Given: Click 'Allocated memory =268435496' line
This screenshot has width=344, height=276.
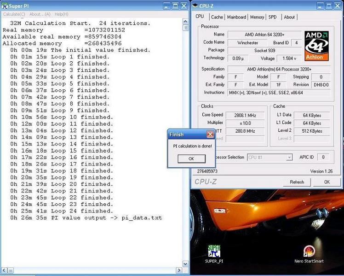Looking at the screenshot, I should coord(62,43).
